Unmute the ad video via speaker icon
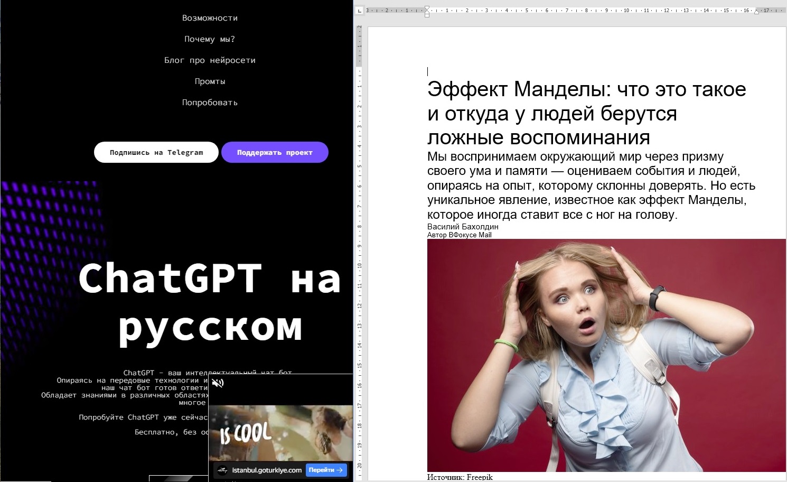This screenshot has height=482, width=787. click(x=218, y=383)
